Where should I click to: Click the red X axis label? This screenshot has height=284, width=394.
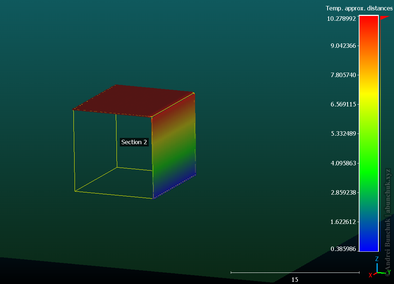click(x=370, y=275)
